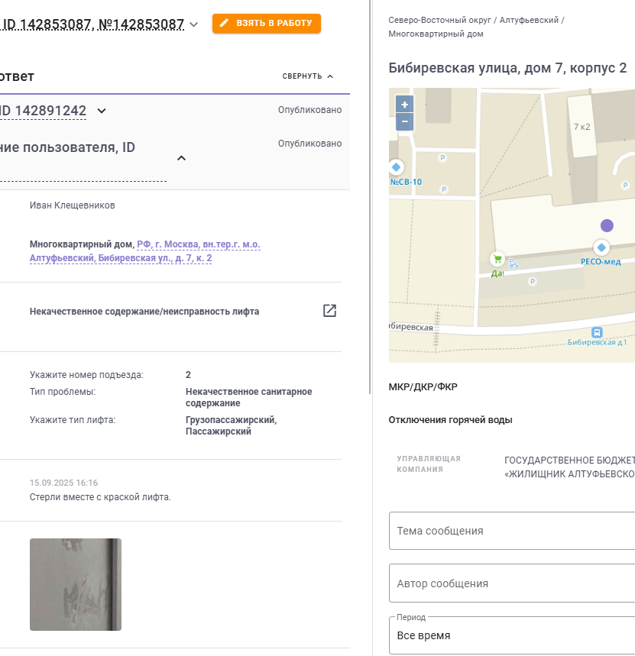The image size is (635, 656).
Task: Open the Период dropdown set to Все время
Action: pyautogui.click(x=512, y=635)
